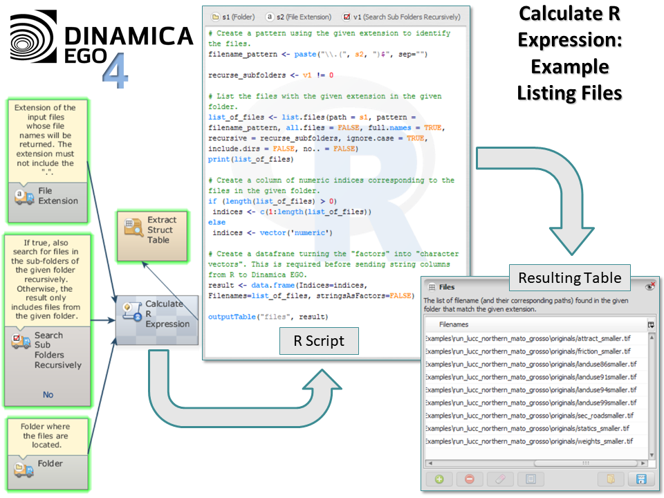664x498 pixels.
Task: Toggle the Files panel eye visibility icon
Action: (650, 286)
